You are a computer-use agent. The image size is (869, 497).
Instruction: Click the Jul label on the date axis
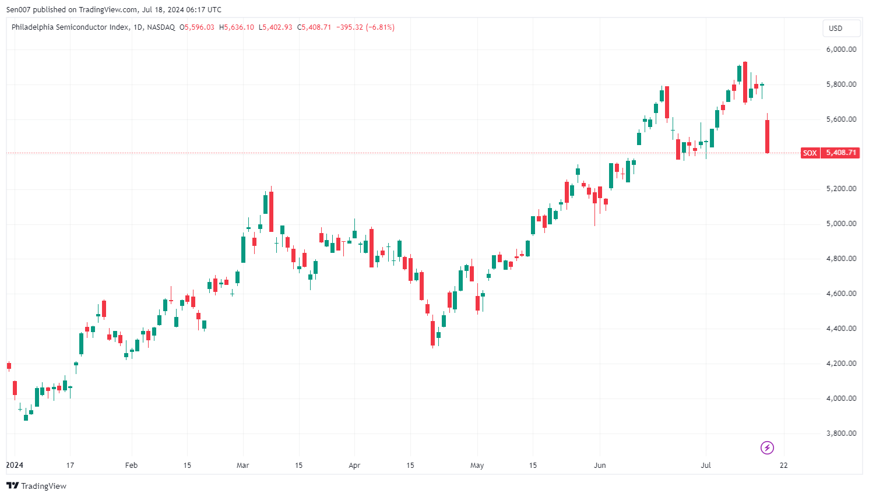(706, 465)
